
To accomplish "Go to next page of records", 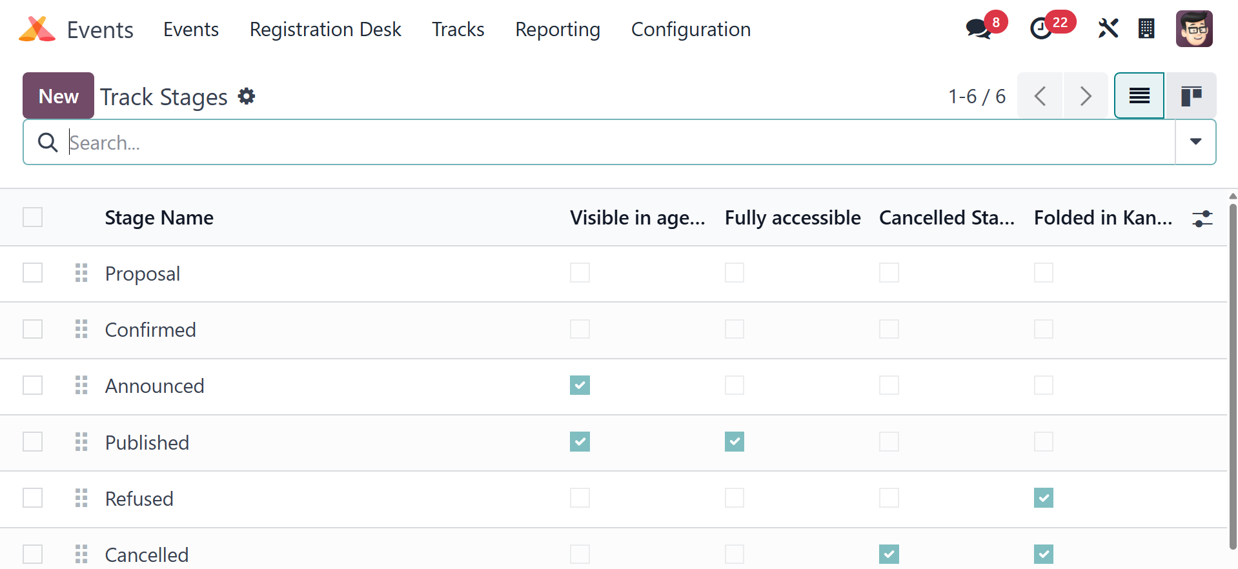I will [x=1086, y=96].
